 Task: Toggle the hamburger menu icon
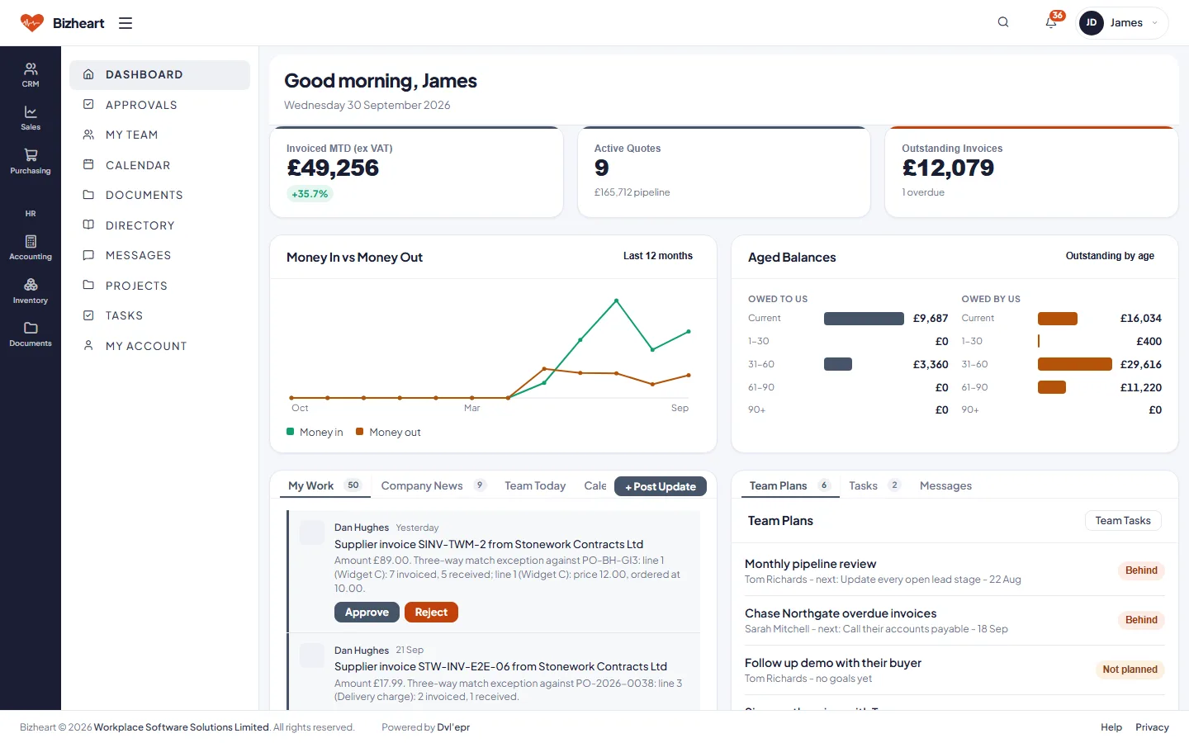point(126,23)
